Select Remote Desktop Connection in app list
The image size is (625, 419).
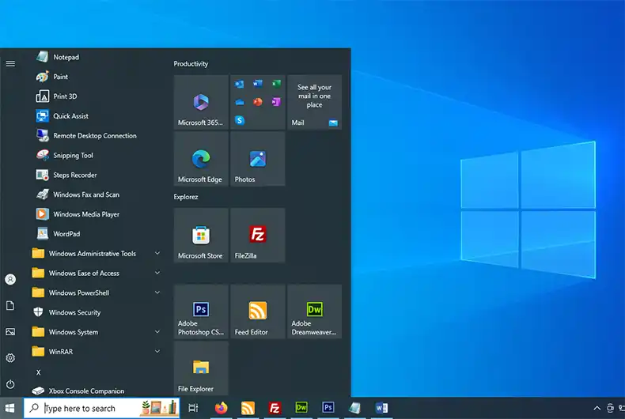(94, 136)
